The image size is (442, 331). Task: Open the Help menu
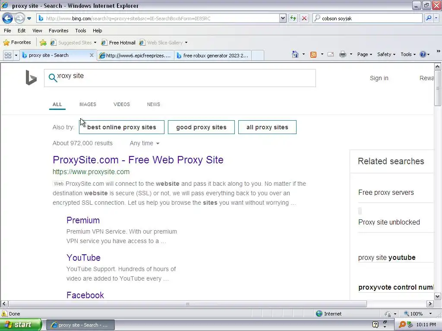(97, 31)
